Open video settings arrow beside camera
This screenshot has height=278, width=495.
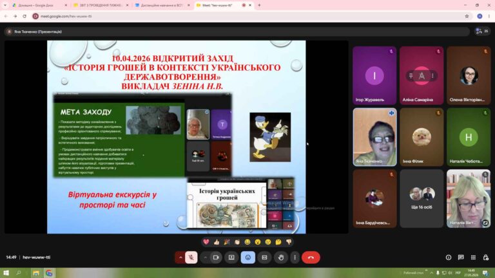205,257
